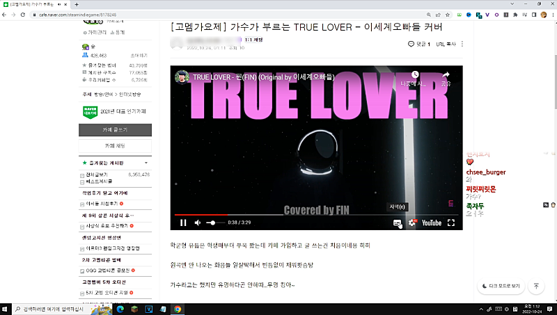The height and width of the screenshot is (315, 557).
Task: Click the address bar URL field
Action: pos(228,15)
